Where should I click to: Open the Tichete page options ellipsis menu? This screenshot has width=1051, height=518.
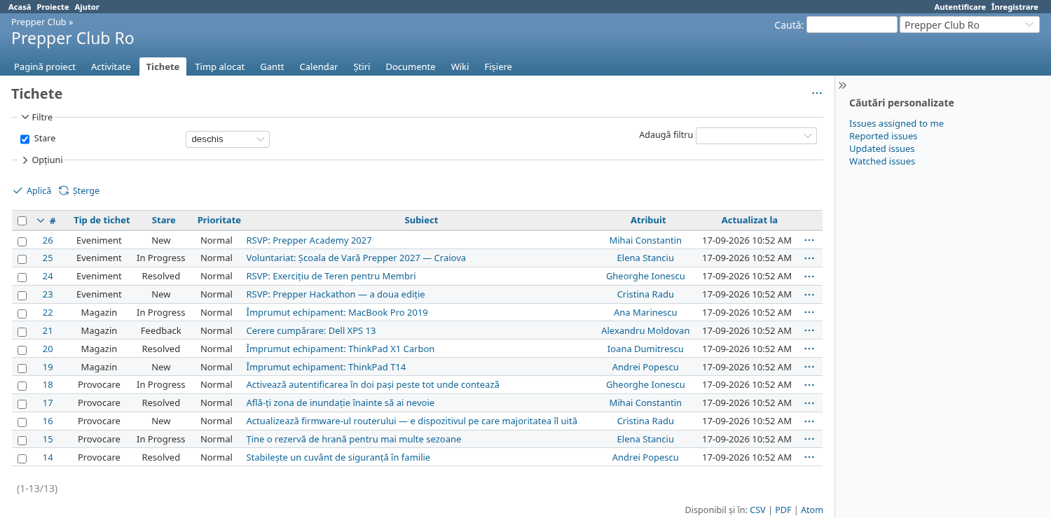click(x=817, y=93)
